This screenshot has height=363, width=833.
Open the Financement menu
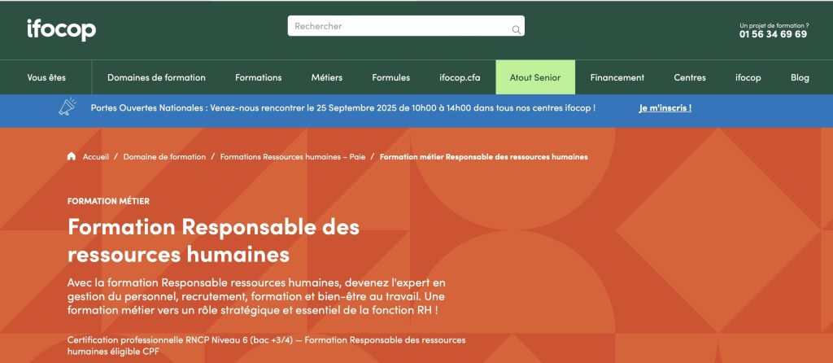[x=617, y=77]
